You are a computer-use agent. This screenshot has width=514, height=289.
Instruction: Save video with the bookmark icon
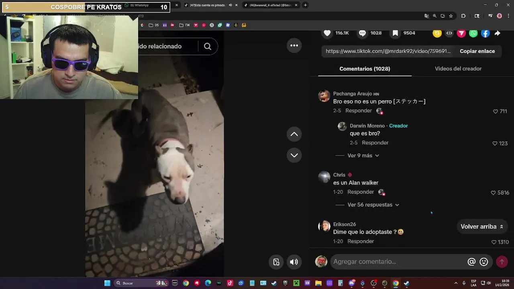tap(395, 33)
